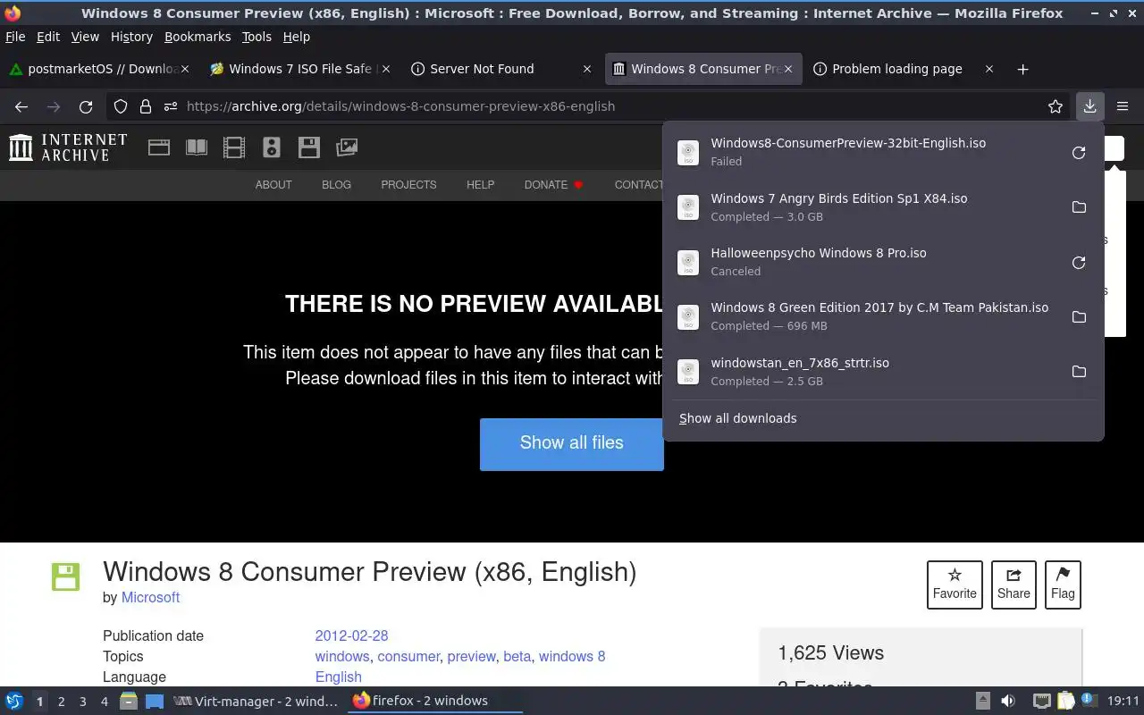Retry the failed Windows8-ConsumerPreview download
The height and width of the screenshot is (715, 1144).
[1079, 153]
